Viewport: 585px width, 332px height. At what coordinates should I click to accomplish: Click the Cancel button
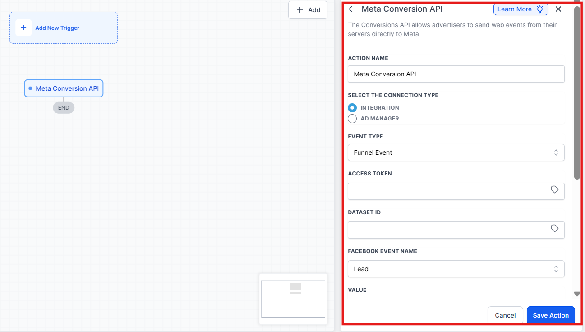tap(505, 315)
